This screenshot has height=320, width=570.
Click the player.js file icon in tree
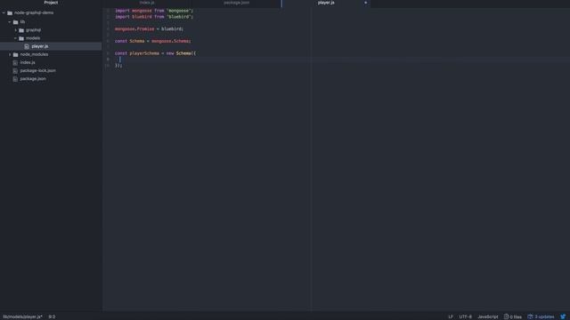point(27,46)
